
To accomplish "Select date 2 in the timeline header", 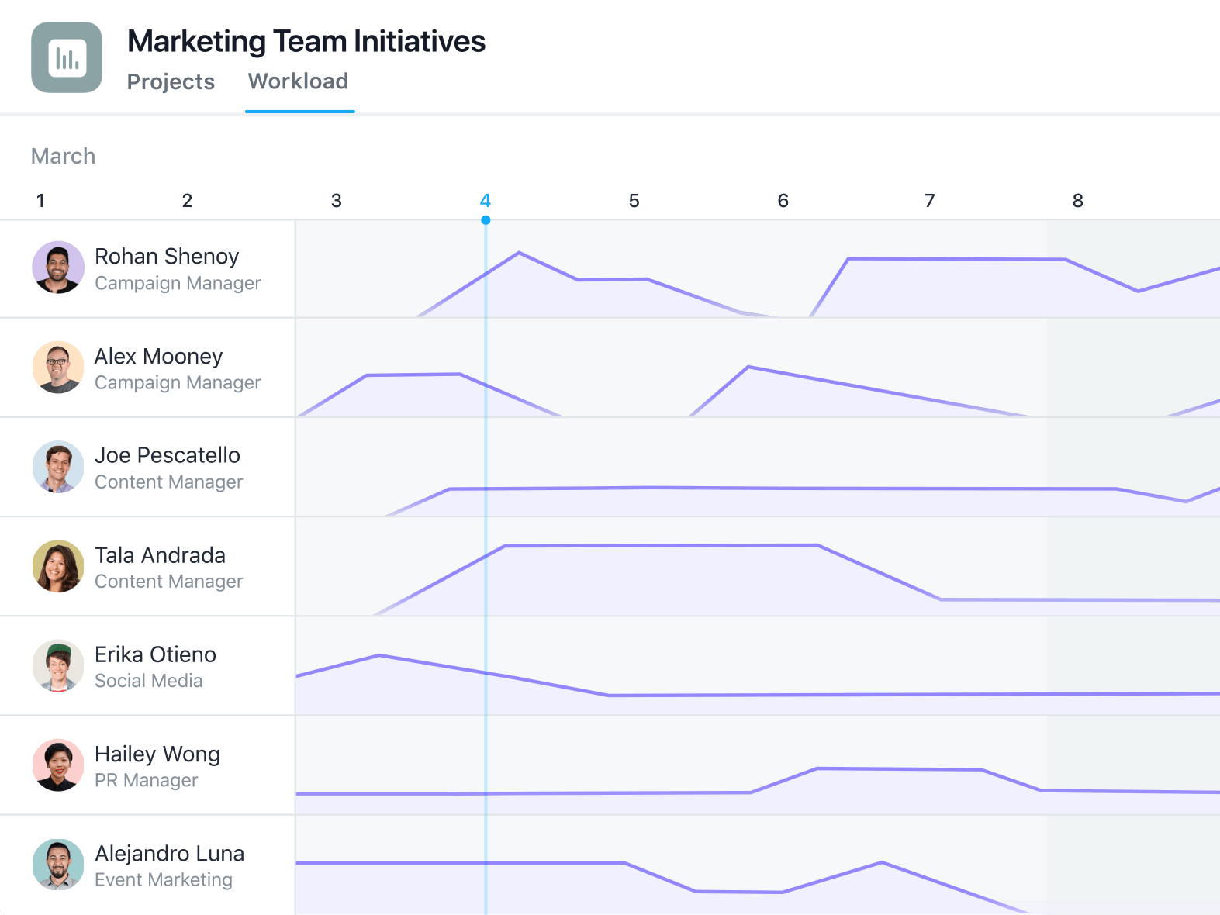I will point(188,201).
